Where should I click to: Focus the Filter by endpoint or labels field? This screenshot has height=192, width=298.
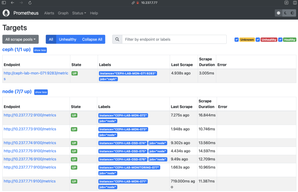coord(174,39)
